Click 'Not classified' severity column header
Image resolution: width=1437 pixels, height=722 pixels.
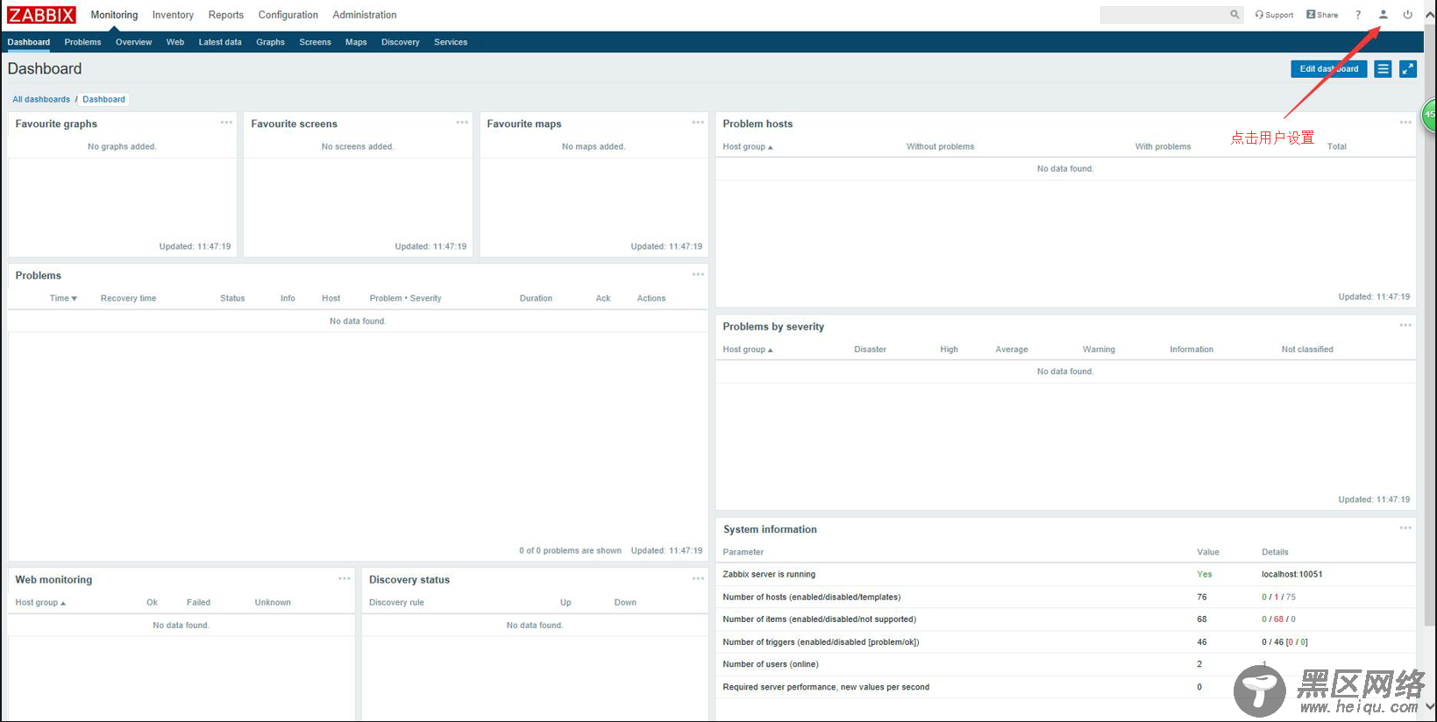pyautogui.click(x=1307, y=349)
